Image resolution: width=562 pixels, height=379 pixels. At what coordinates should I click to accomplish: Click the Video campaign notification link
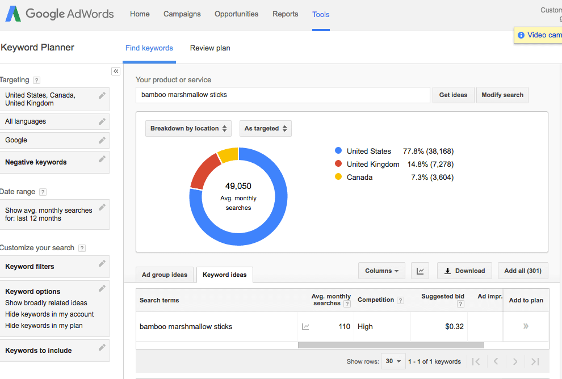(x=544, y=35)
